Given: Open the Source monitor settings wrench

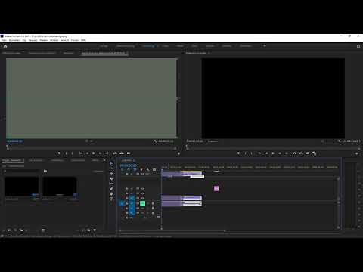Looking at the screenshot, I should (155, 141).
